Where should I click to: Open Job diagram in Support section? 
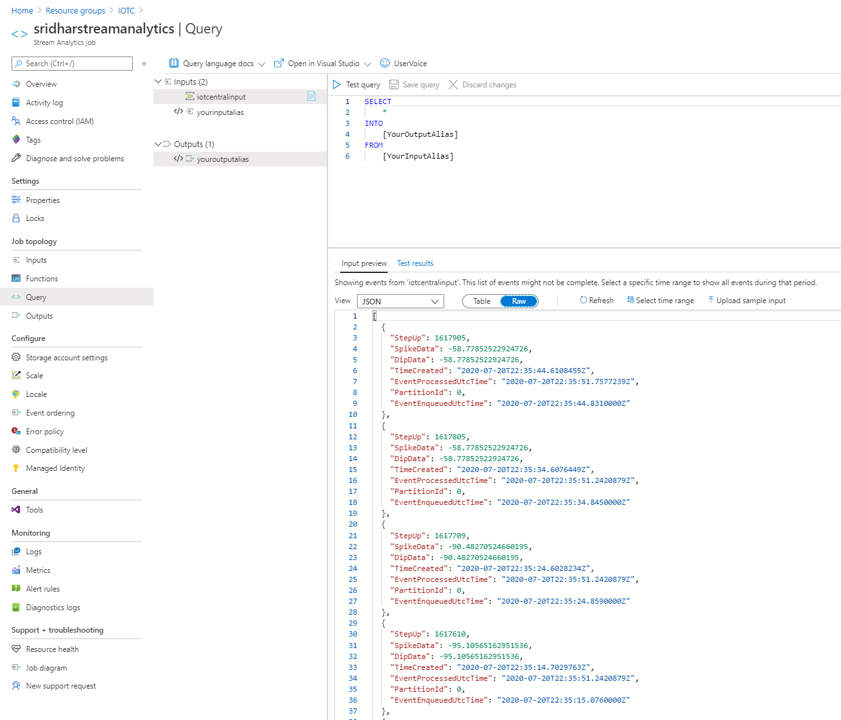click(x=46, y=667)
